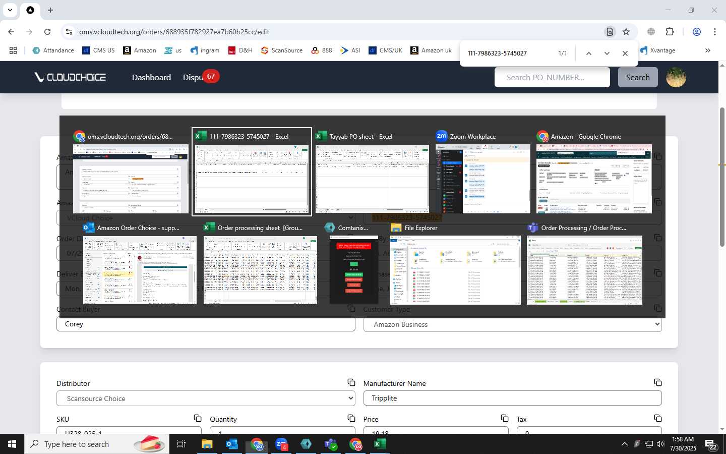Open the Amazon bookmark
The height and width of the screenshot is (454, 726).
(x=140, y=50)
